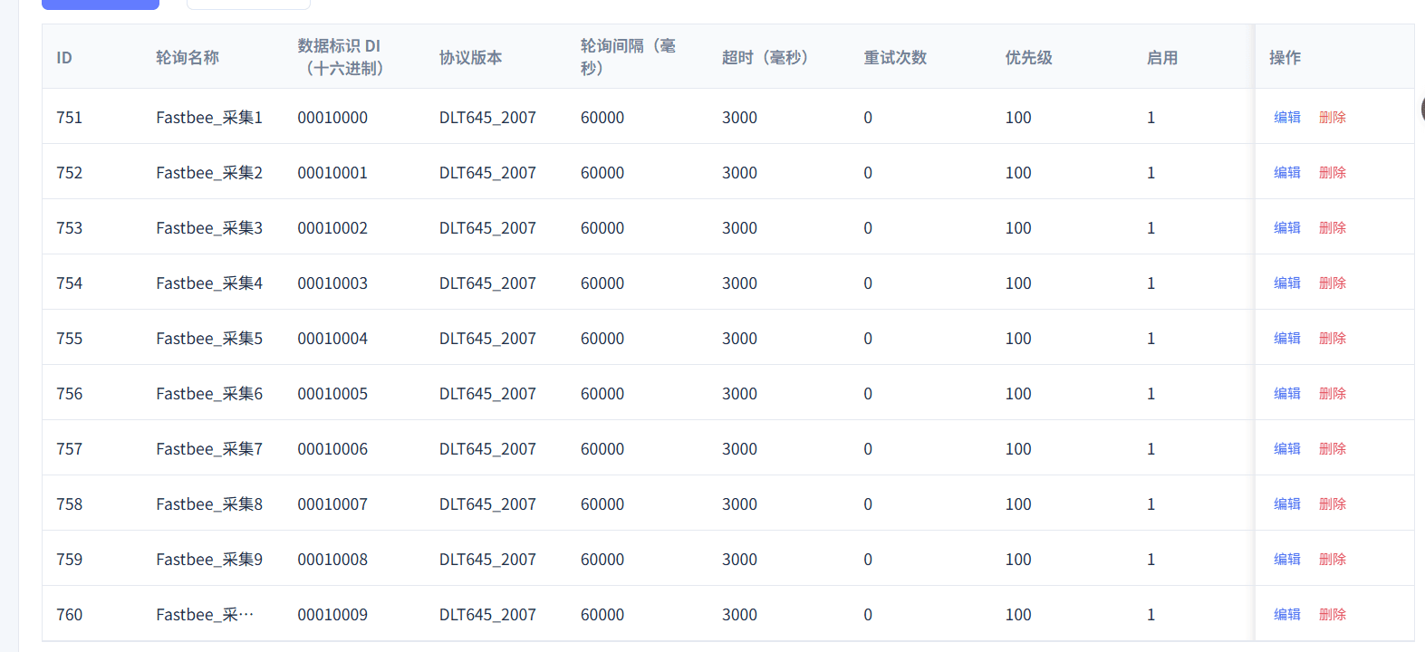Select ID cell 755
Viewport: 1425px width, 652px height.
[69, 338]
